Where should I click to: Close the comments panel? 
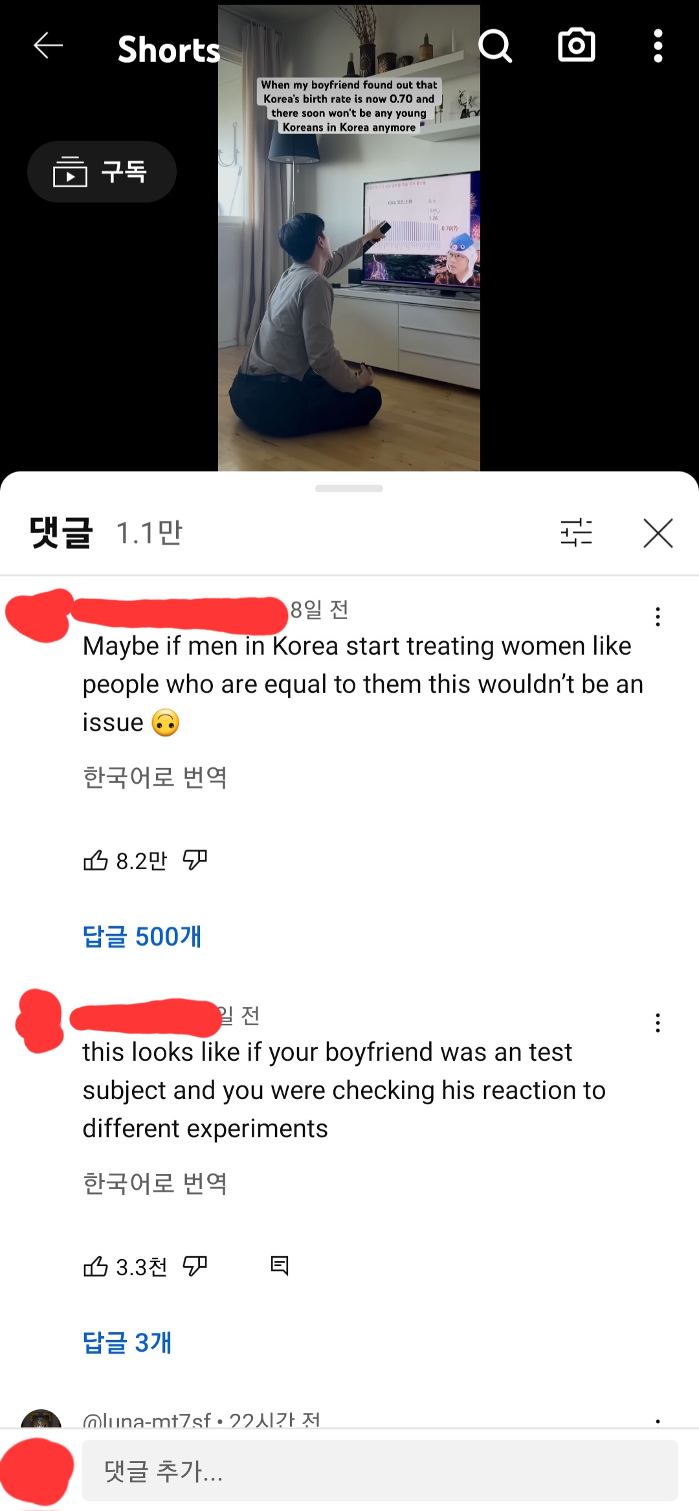[658, 533]
